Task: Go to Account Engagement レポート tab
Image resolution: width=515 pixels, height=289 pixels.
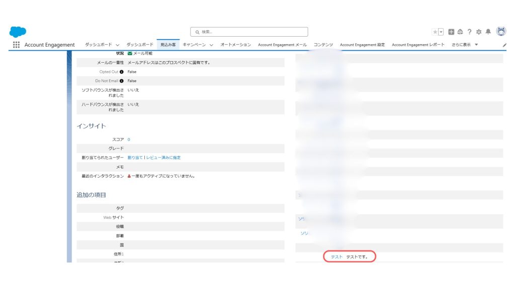Action: click(418, 45)
